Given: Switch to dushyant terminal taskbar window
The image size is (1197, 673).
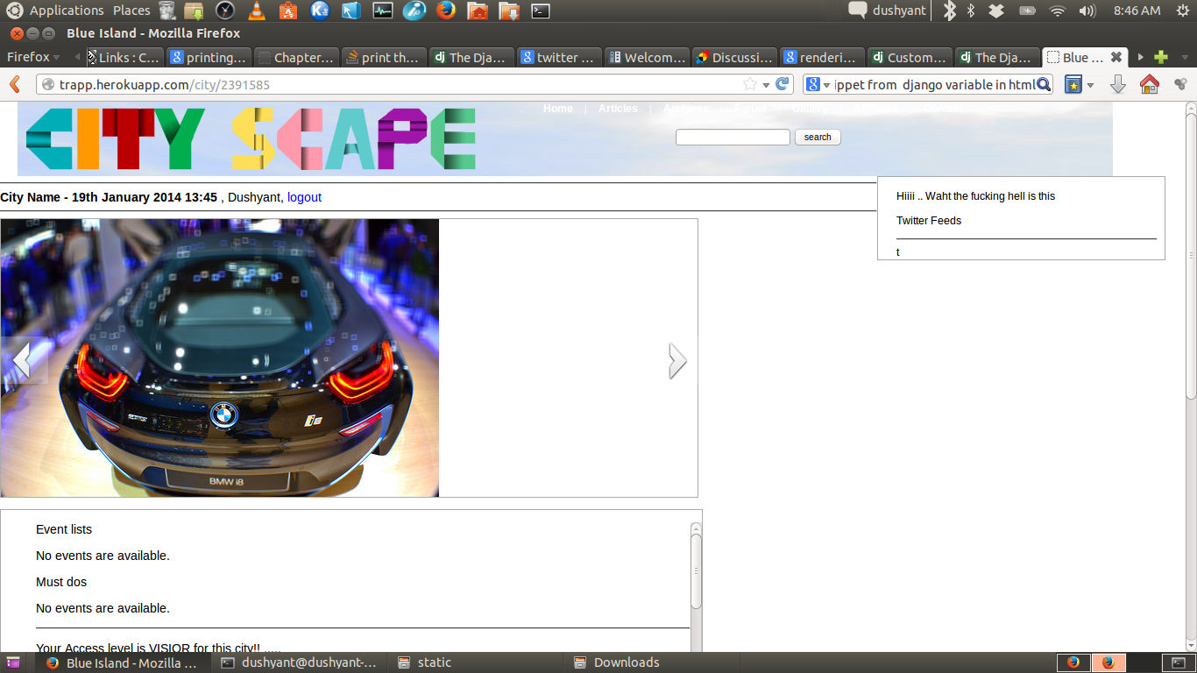Looking at the screenshot, I should [x=301, y=662].
